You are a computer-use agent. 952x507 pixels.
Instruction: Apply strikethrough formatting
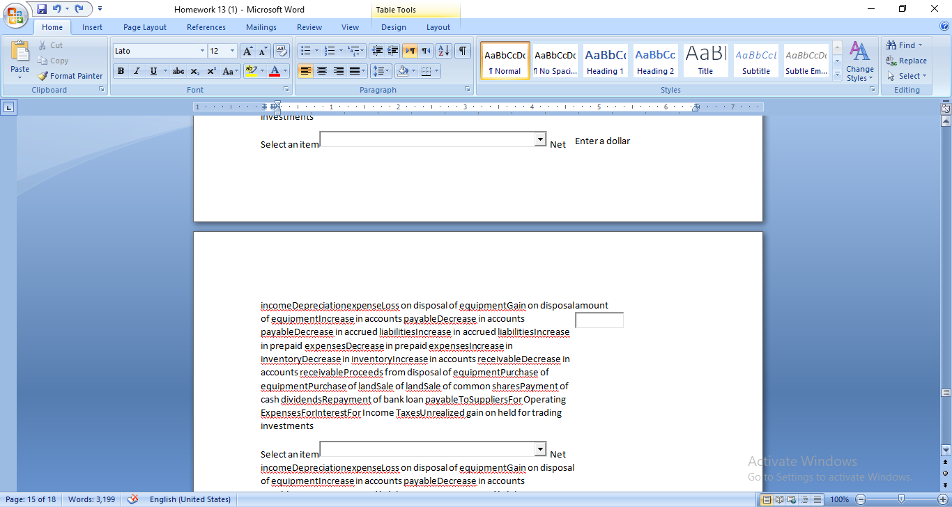point(178,71)
